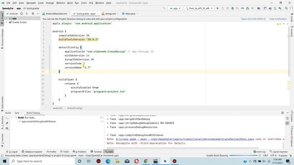Open the Search Everywhere magnifier icon

pos(286,8)
